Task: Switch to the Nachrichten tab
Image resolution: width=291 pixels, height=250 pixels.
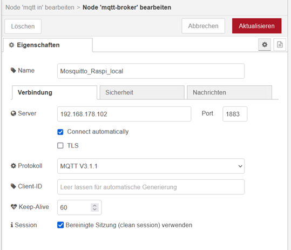Action: pos(229,92)
